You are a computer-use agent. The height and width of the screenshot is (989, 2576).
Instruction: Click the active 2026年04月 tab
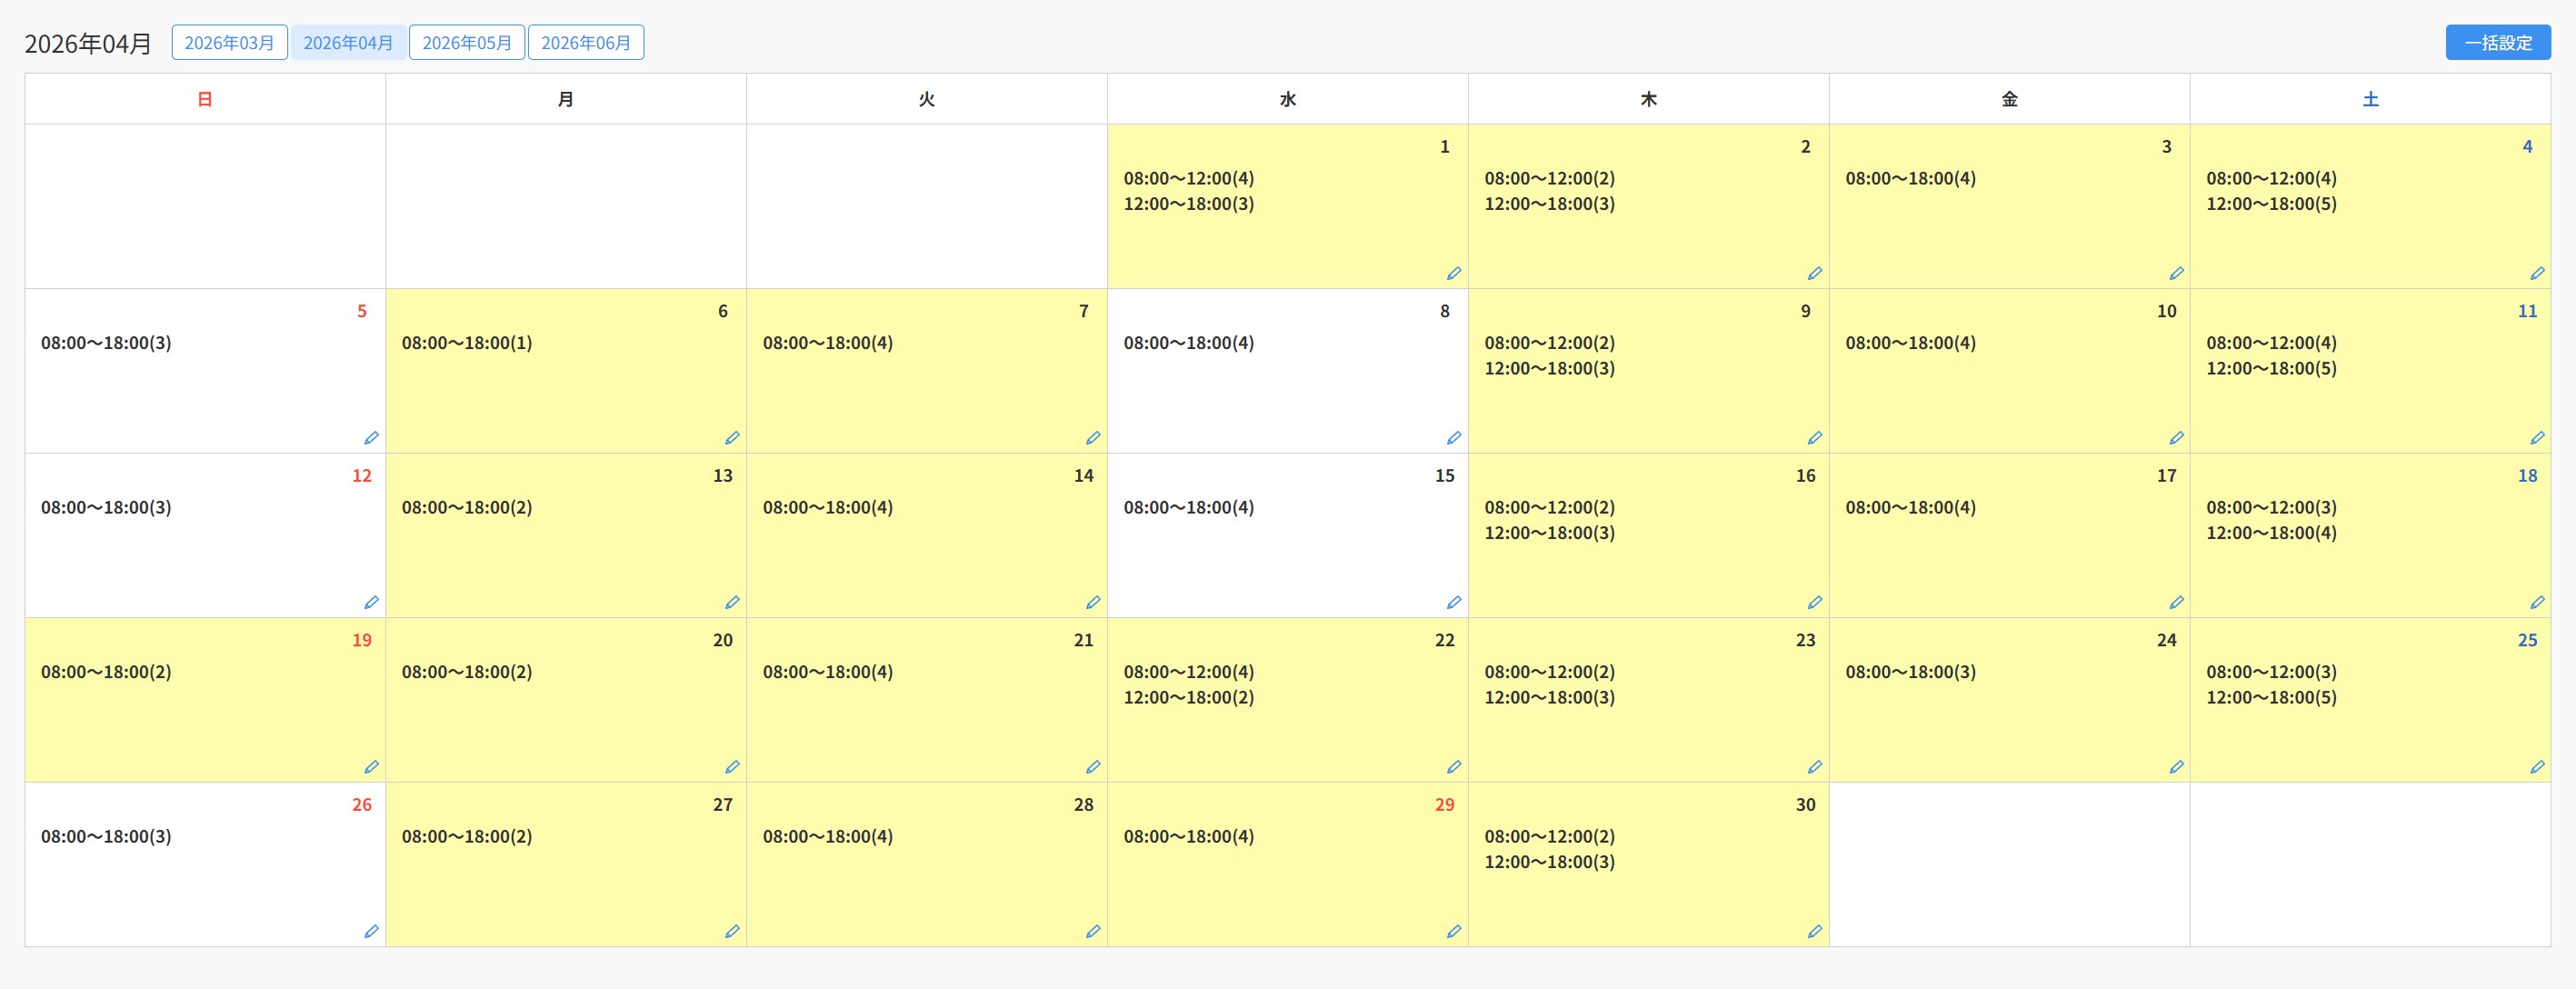pyautogui.click(x=348, y=43)
